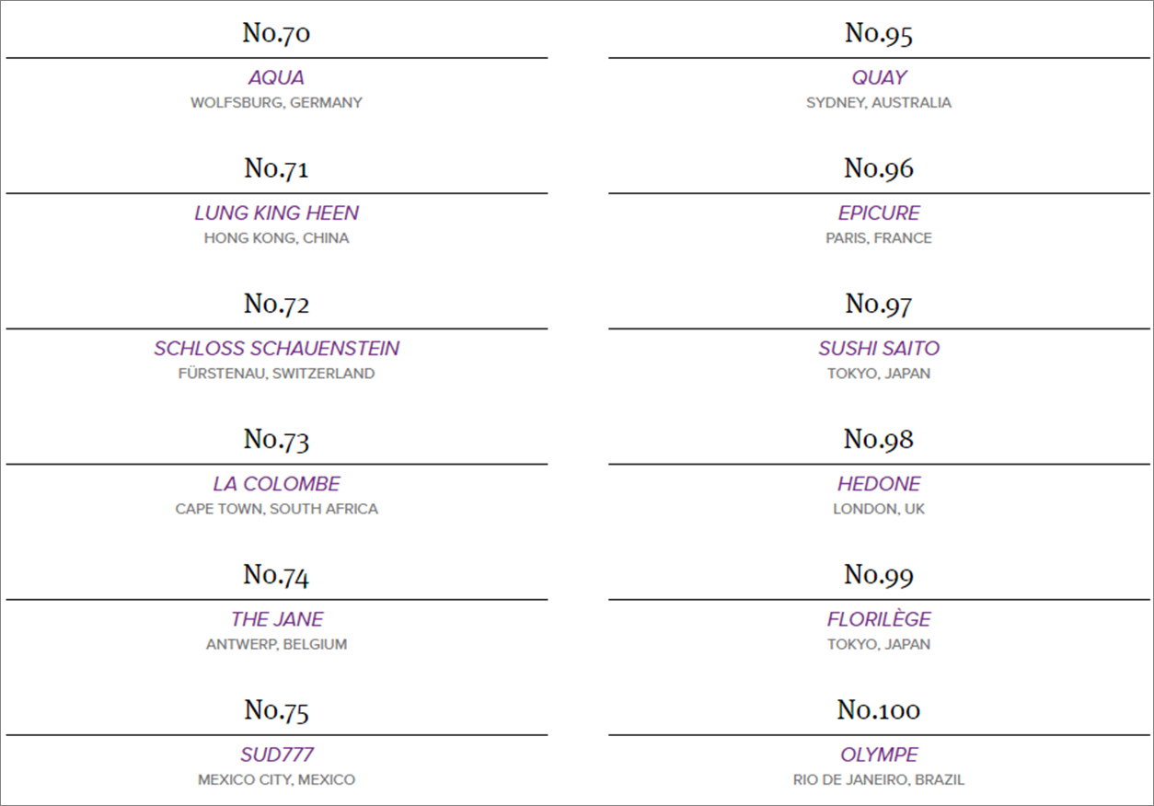Image resolution: width=1154 pixels, height=806 pixels.
Task: Click the No.70 rank heading
Action: tap(276, 34)
